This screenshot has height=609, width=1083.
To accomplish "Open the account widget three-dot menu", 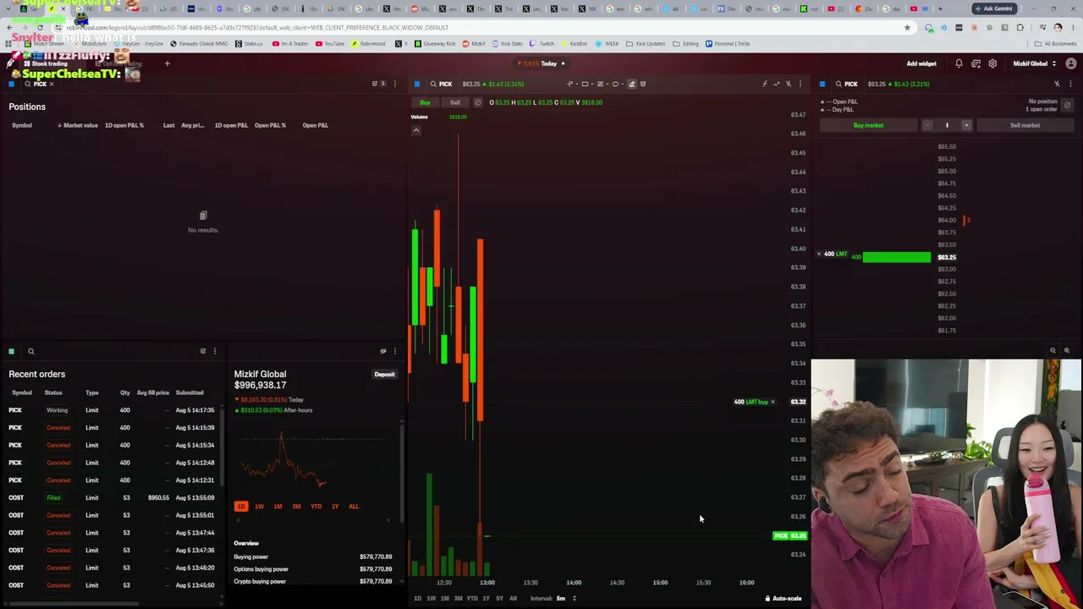I will (x=394, y=351).
